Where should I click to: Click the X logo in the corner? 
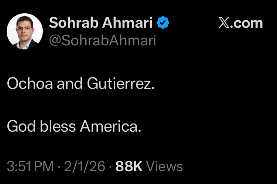(224, 23)
